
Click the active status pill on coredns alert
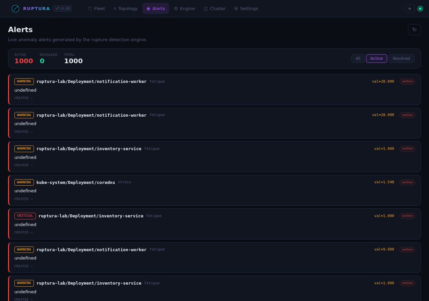point(407,182)
